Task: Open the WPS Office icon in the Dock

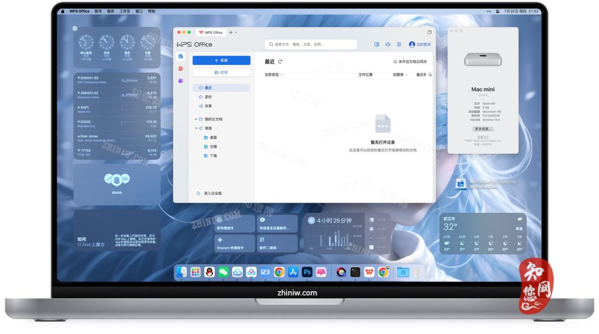Action: 369,272
